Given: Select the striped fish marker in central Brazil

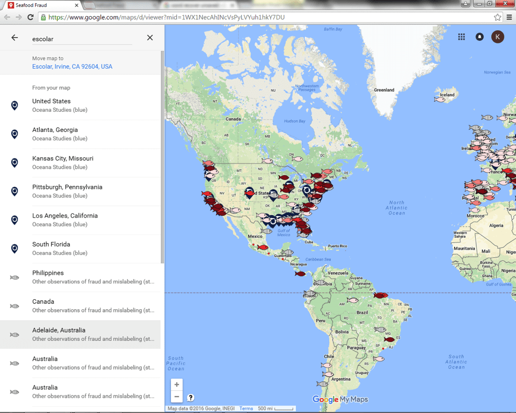Looking at the screenshot, I should pos(380,329).
